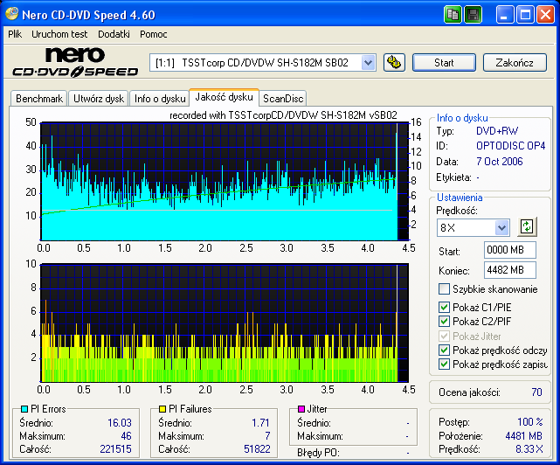Open the 8X speed dropdown
The image size is (560, 465).
click(501, 227)
